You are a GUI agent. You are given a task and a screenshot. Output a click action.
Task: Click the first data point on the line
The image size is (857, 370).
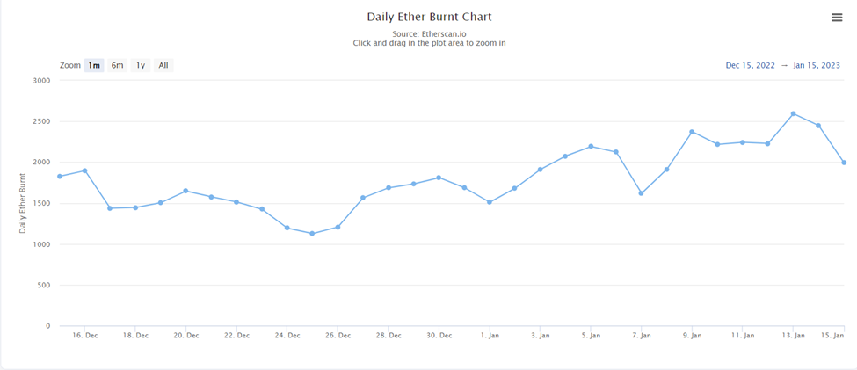(59, 177)
